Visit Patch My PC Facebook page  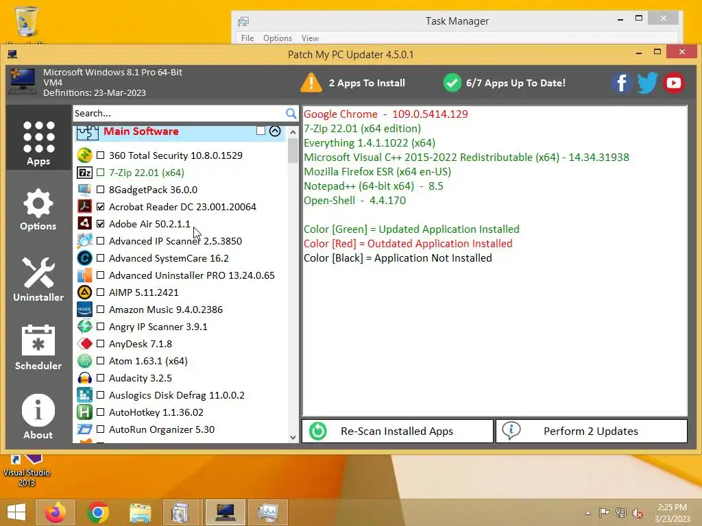[621, 83]
